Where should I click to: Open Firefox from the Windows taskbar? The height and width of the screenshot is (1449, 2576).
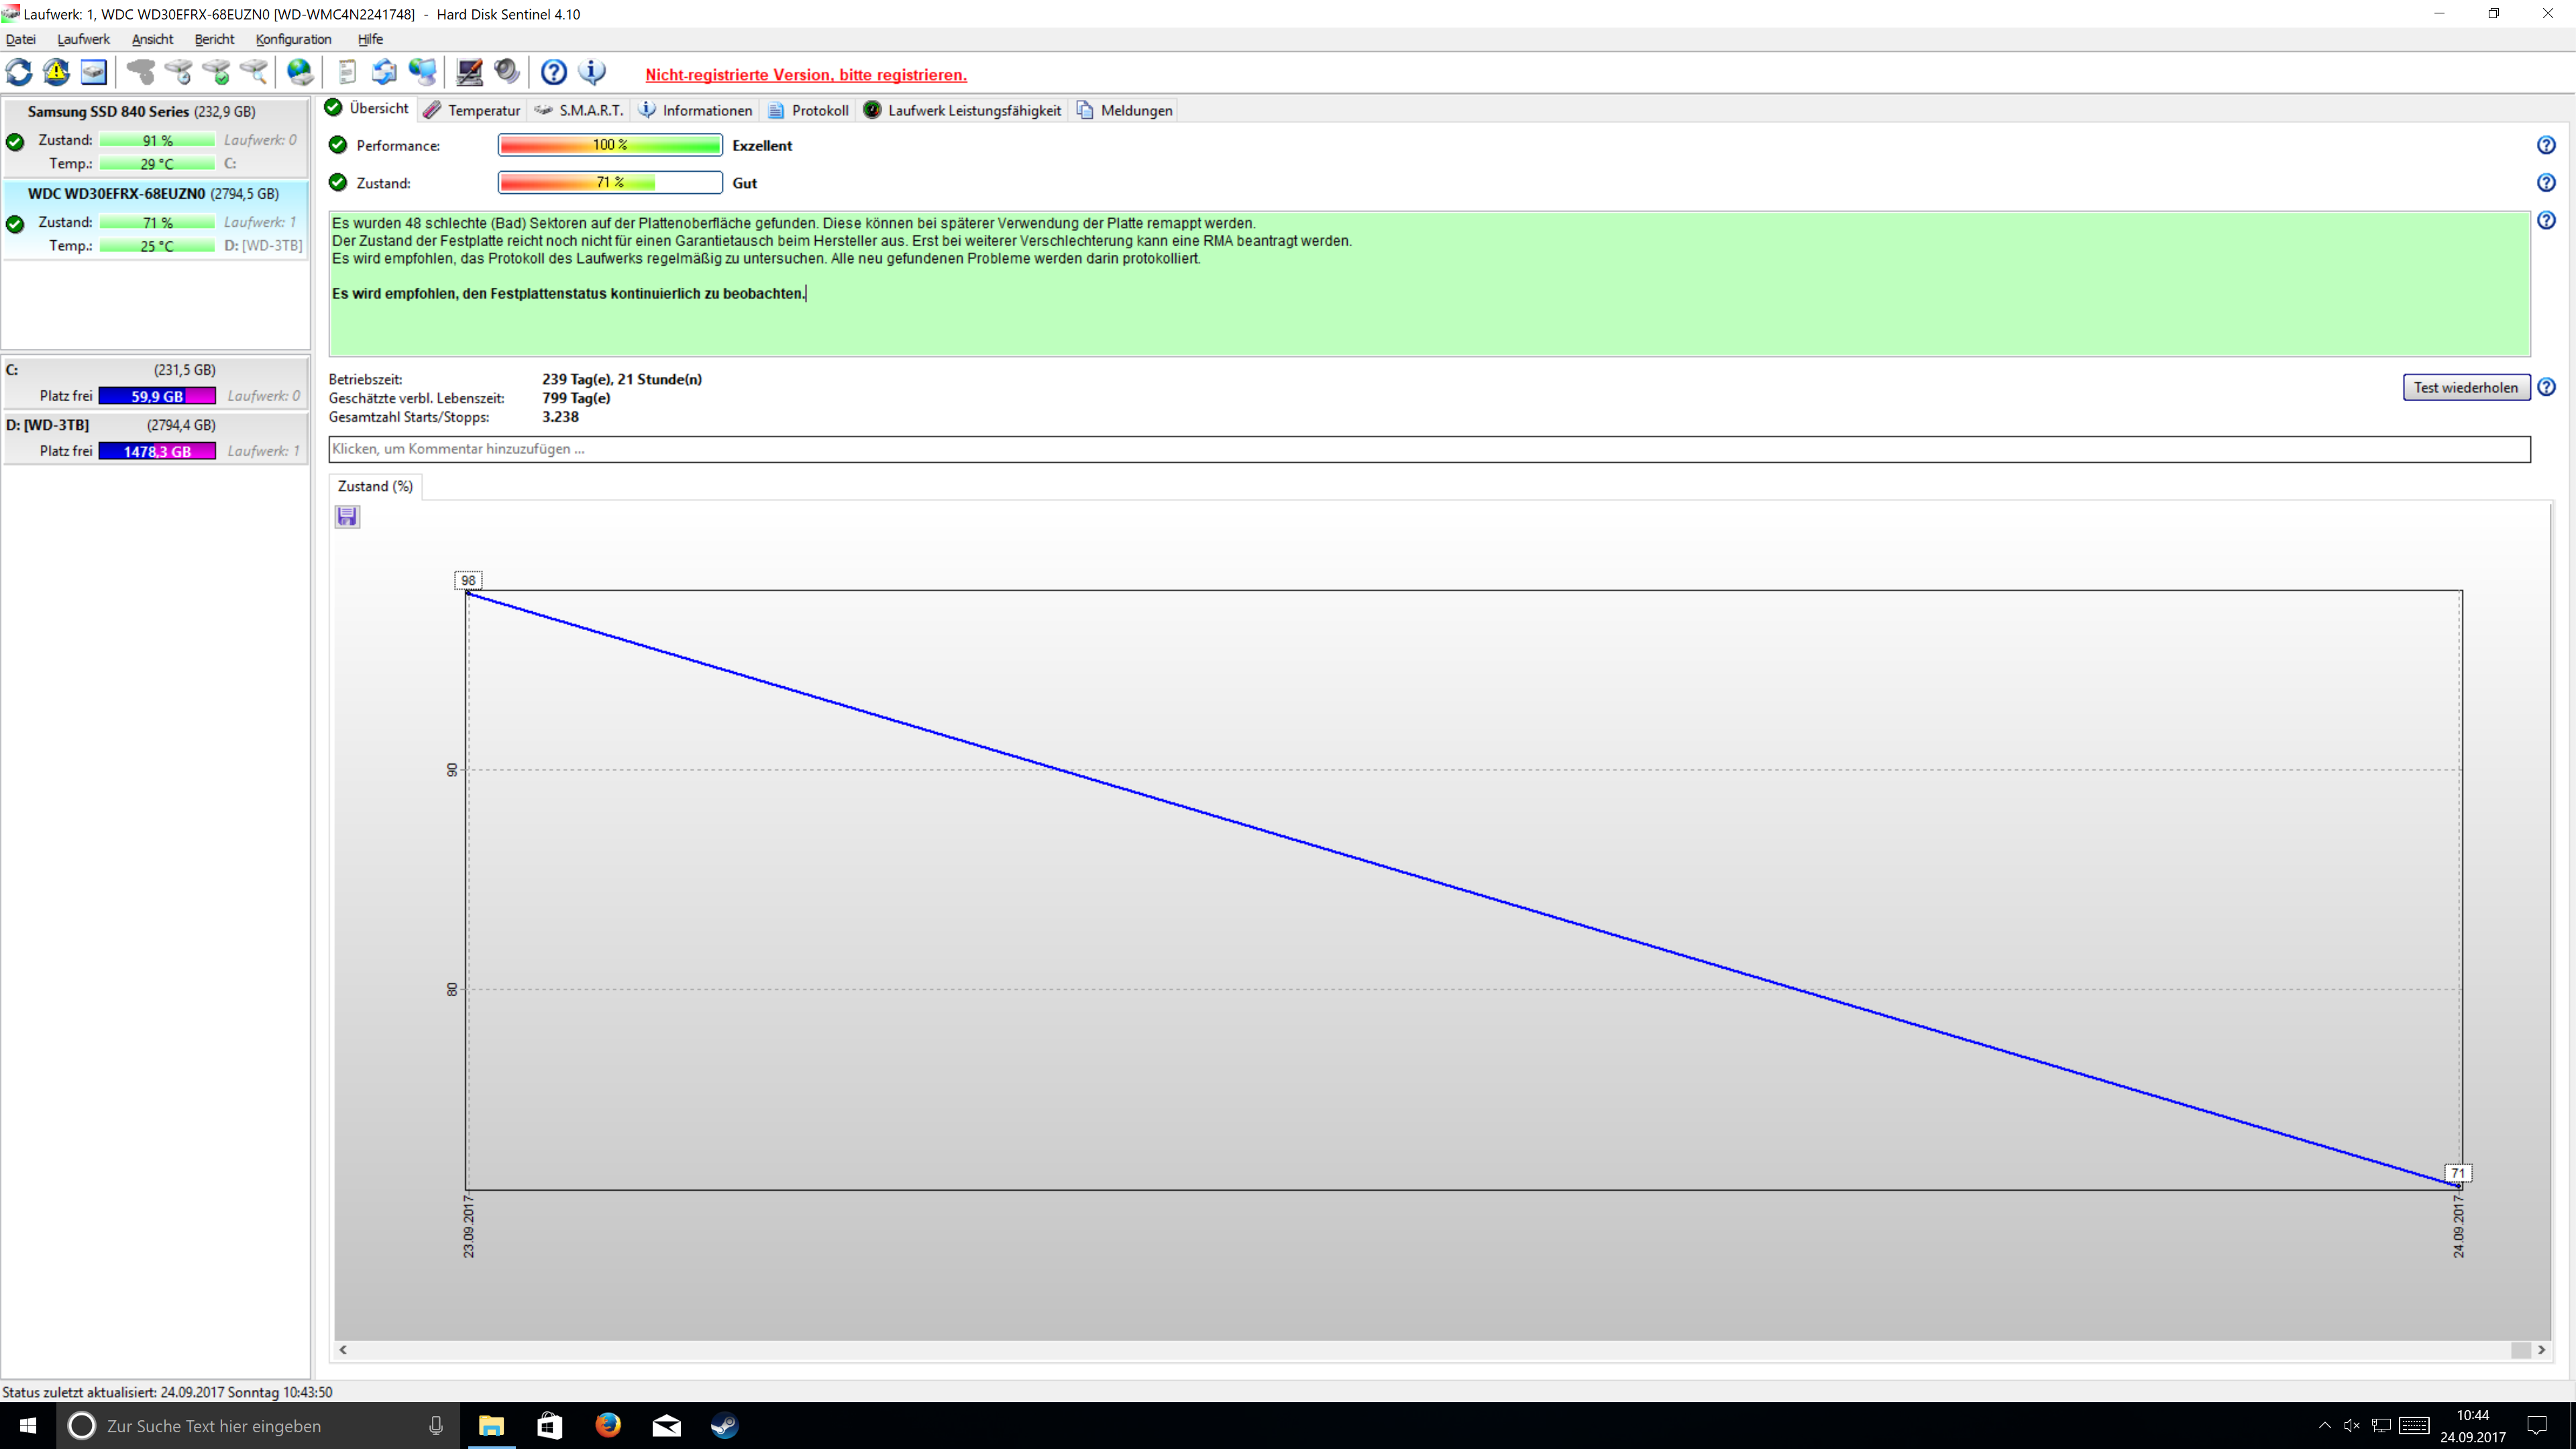(608, 1425)
